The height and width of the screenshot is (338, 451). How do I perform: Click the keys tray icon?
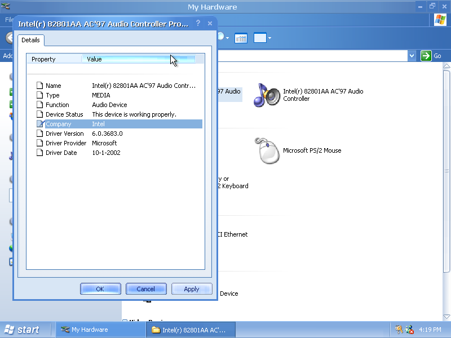[x=399, y=330]
